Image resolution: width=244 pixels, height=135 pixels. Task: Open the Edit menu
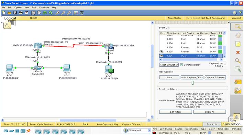click(x=10, y=8)
